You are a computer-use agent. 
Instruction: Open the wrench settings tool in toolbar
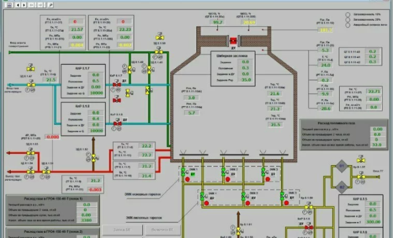click(51, 4)
